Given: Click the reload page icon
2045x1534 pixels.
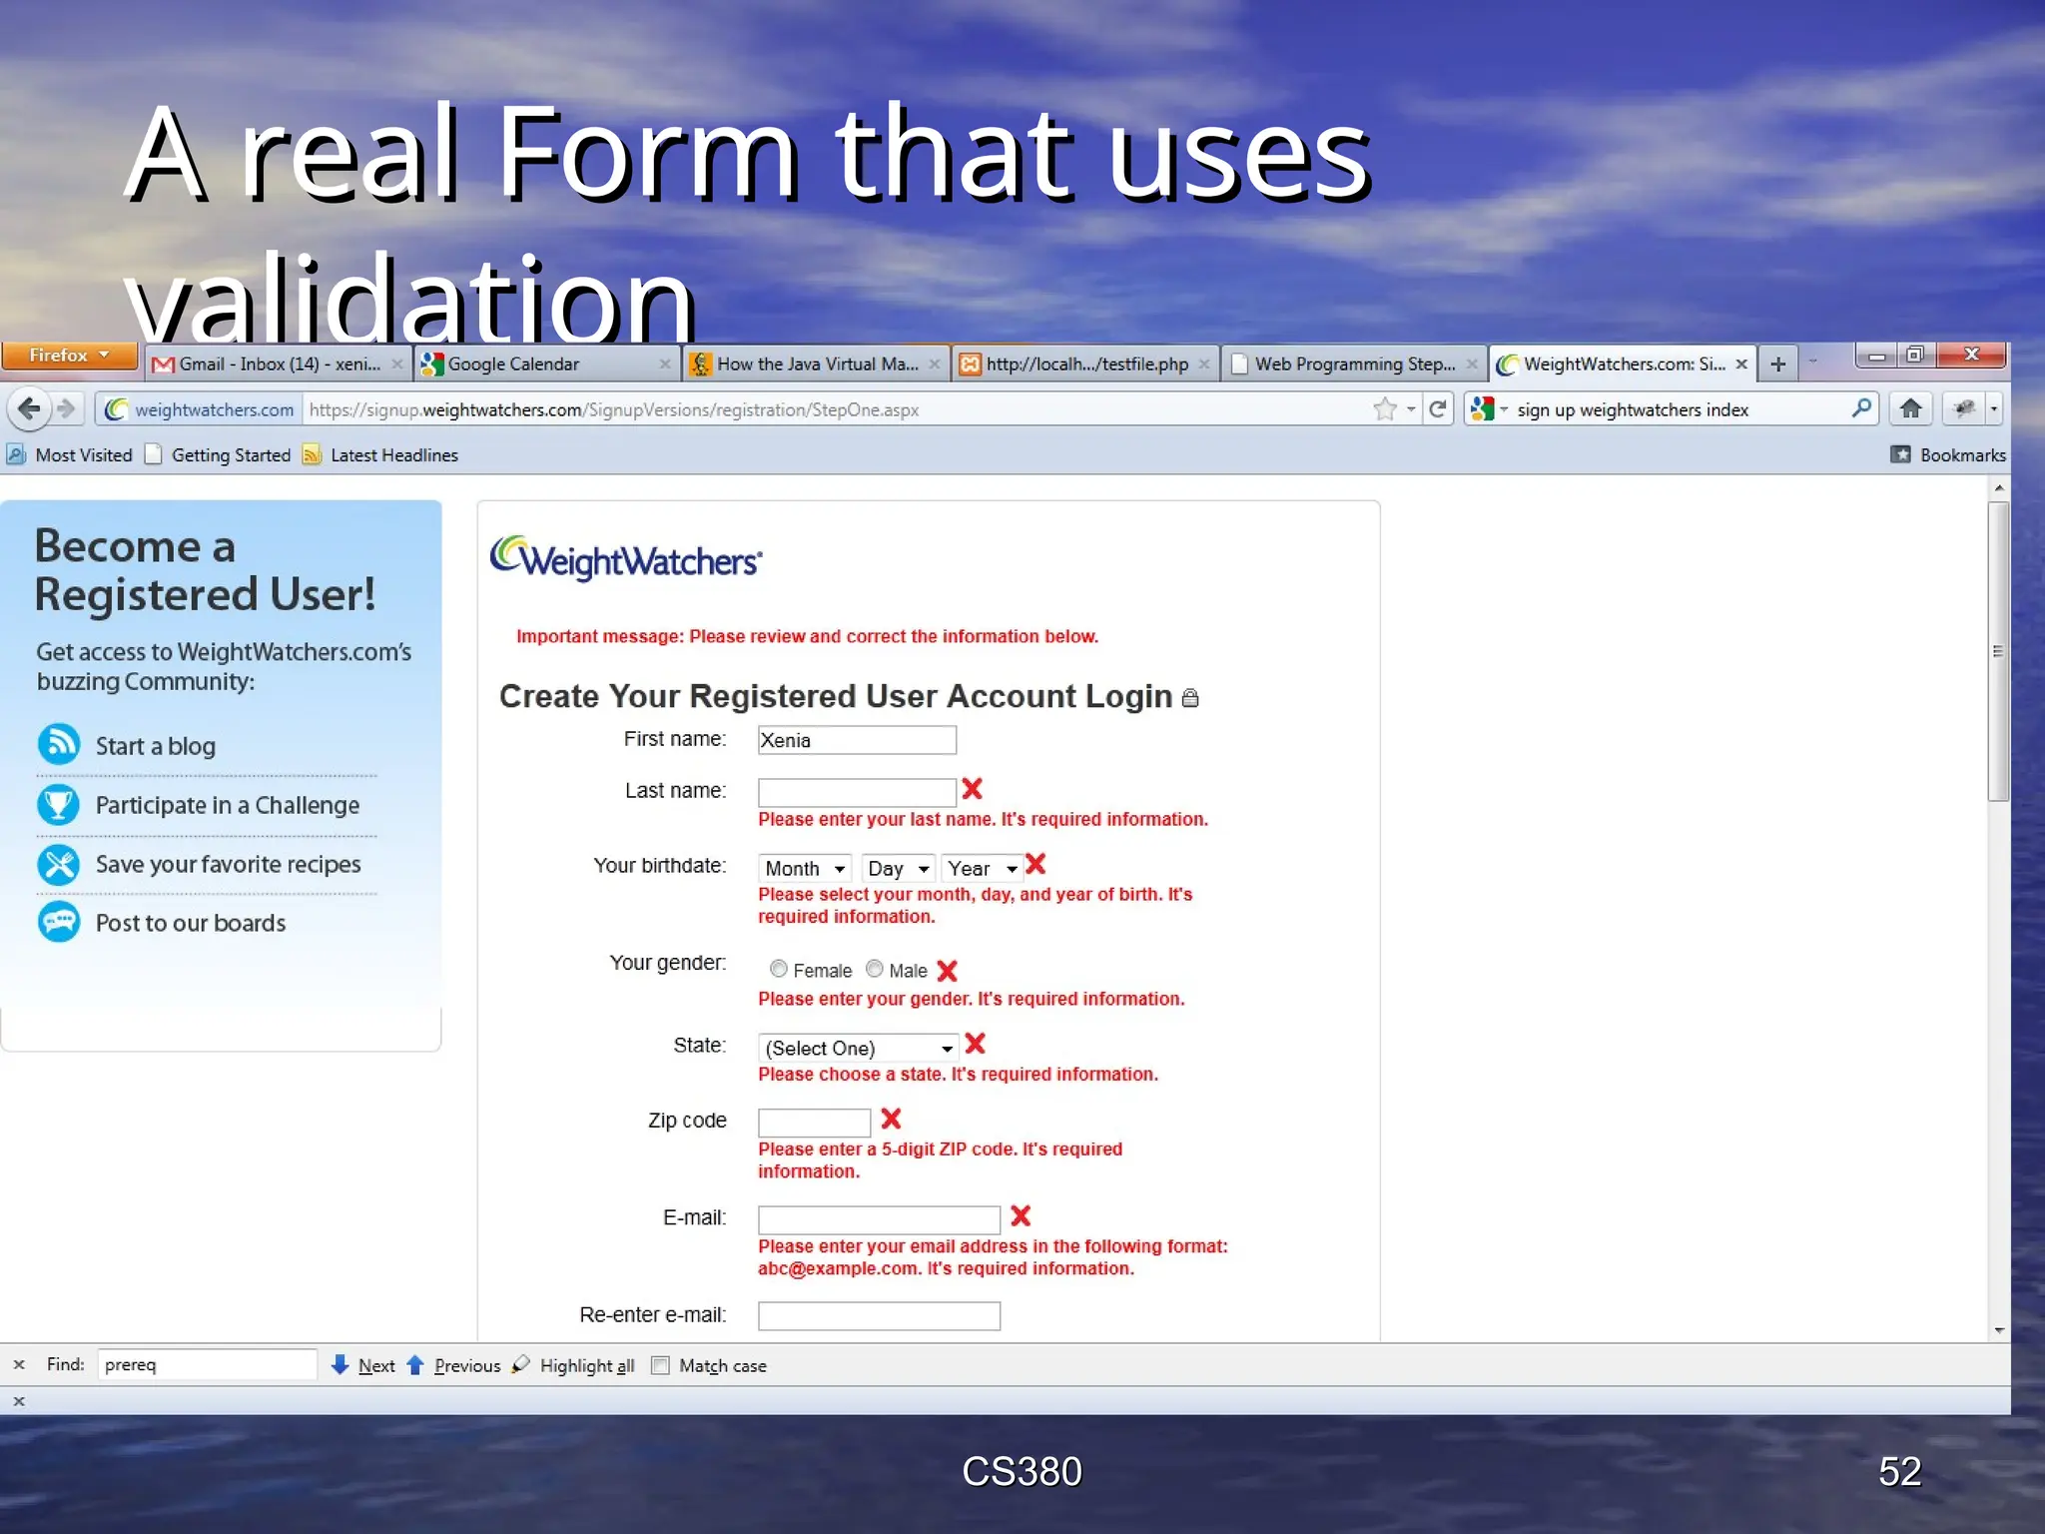Looking at the screenshot, I should point(1438,408).
